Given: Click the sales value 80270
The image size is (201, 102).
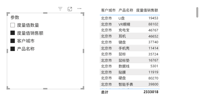Looking at the screenshot, I should click(153, 78).
